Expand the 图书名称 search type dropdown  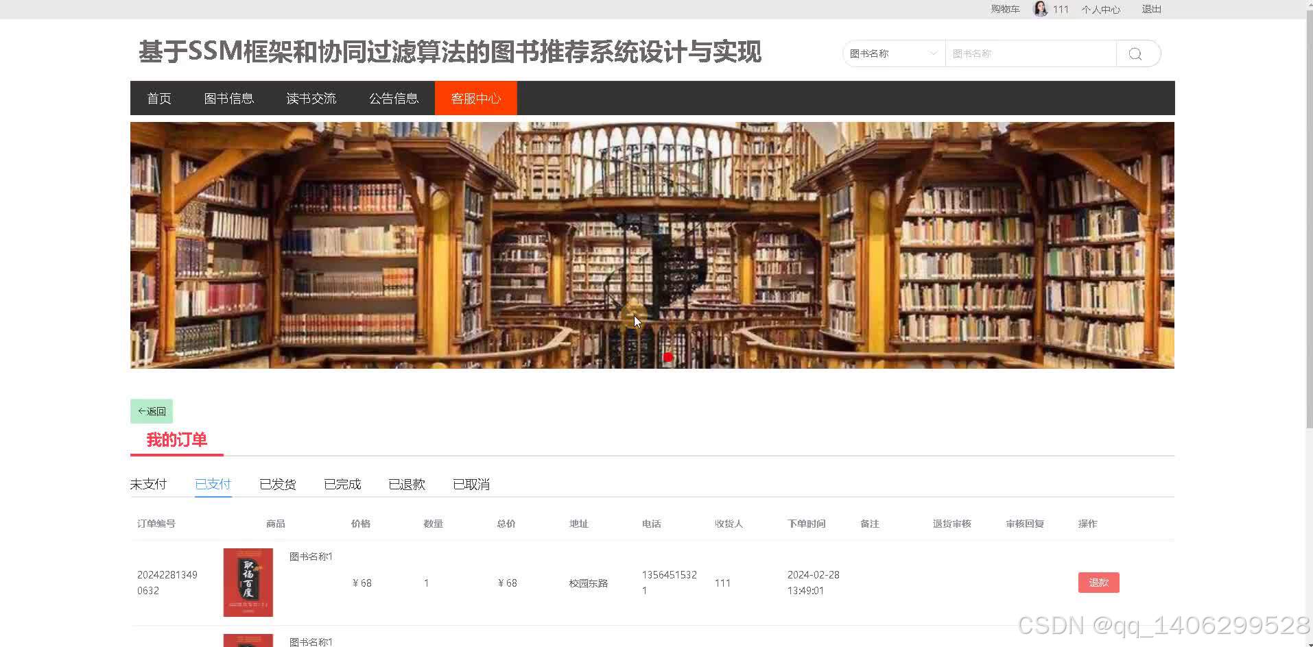coord(894,53)
